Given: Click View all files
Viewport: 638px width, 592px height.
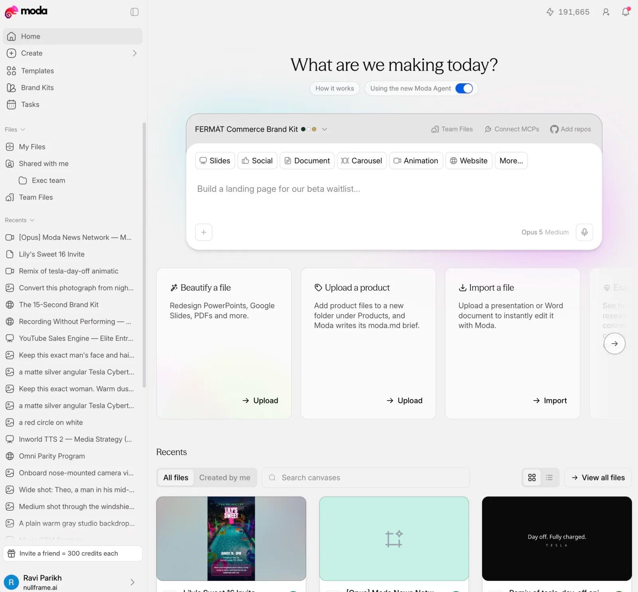Looking at the screenshot, I should 598,478.
